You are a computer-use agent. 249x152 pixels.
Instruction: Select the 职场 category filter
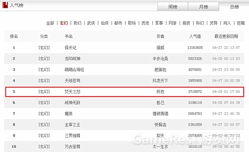pyautogui.click(x=132, y=23)
